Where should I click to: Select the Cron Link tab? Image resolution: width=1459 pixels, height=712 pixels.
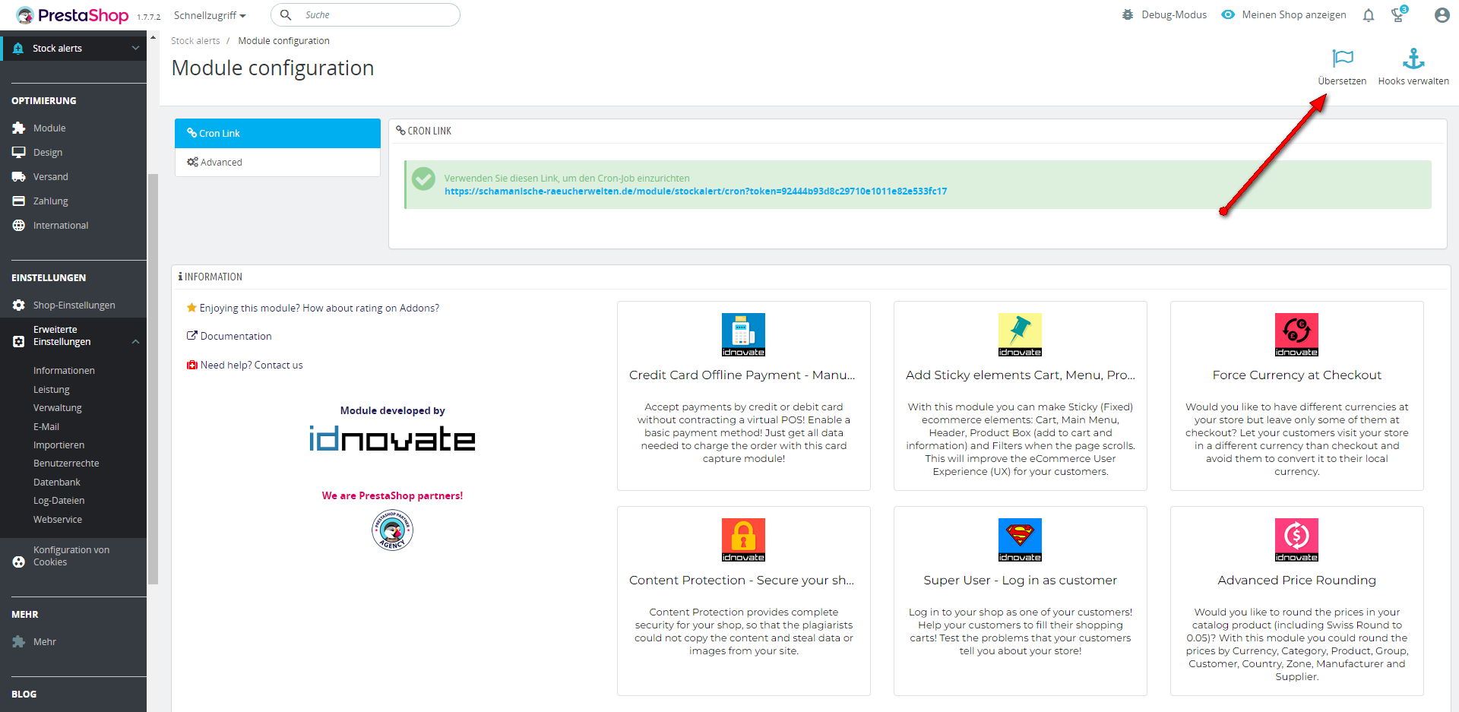[x=277, y=133]
